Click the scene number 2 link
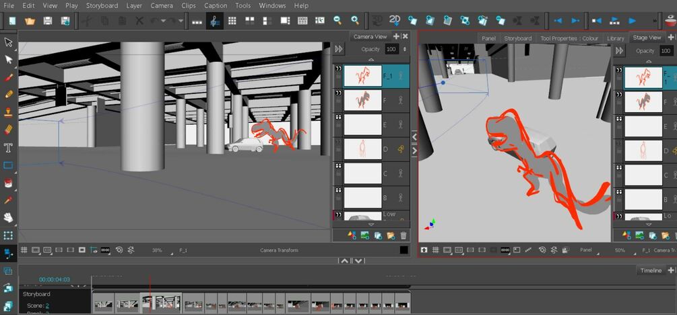 [47, 306]
